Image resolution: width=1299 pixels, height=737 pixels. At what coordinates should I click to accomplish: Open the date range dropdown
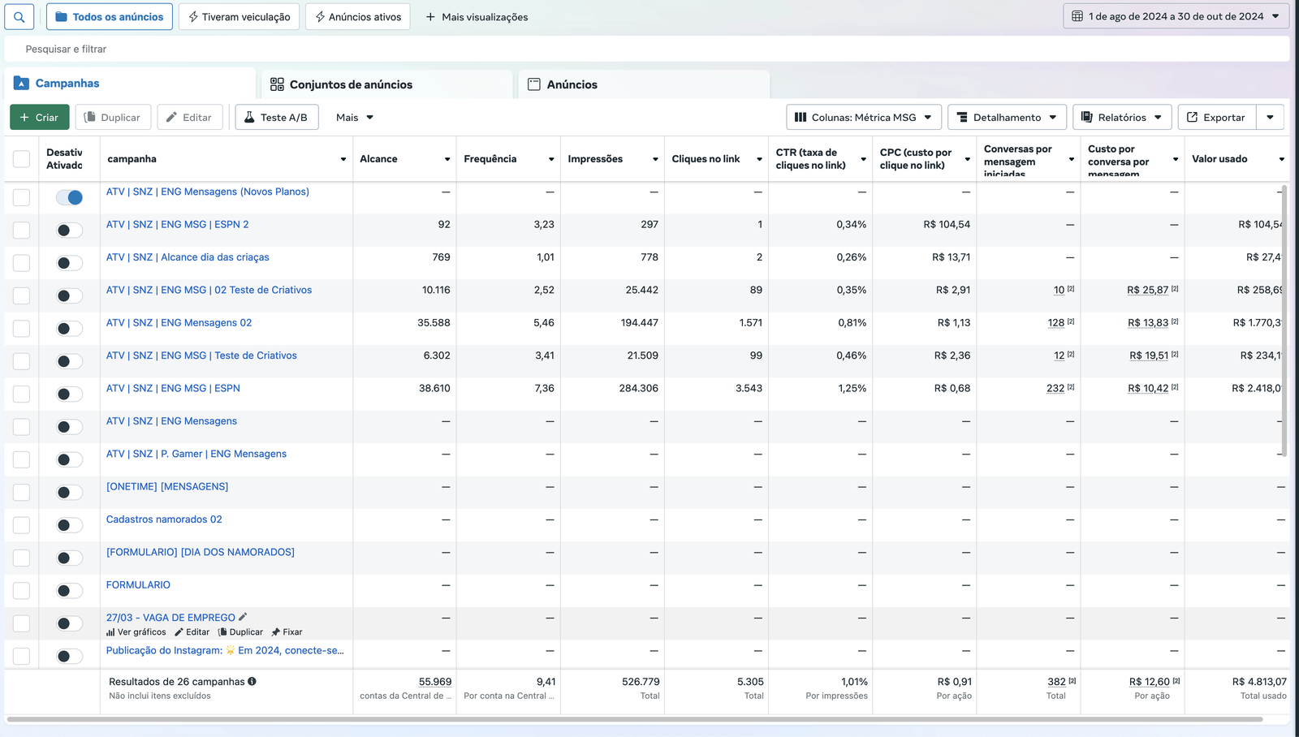click(x=1176, y=16)
